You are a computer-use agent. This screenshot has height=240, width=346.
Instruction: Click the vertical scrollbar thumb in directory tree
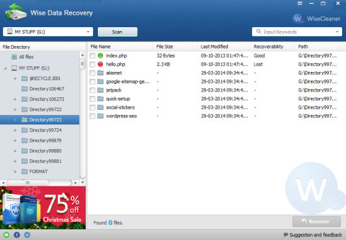click(x=82, y=64)
